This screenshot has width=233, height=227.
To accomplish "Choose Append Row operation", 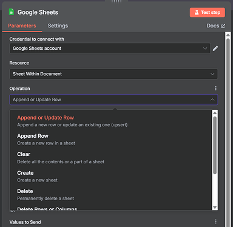I will 46,140.
